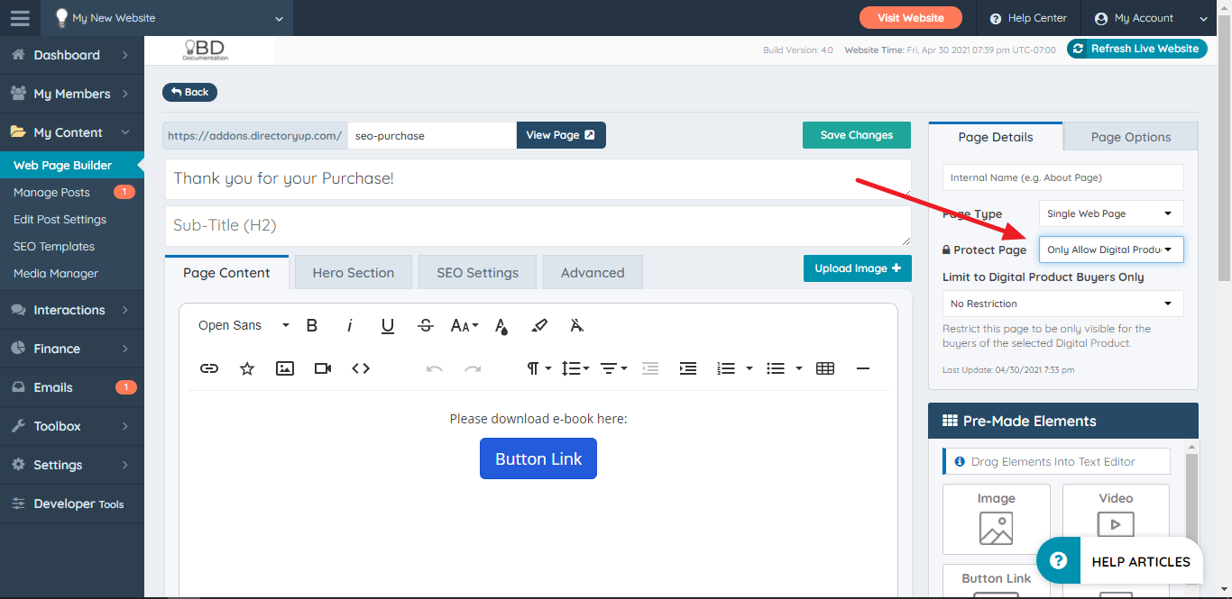Viewport: 1232px width, 599px height.
Task: Insert an unordered bullet list
Action: [776, 368]
